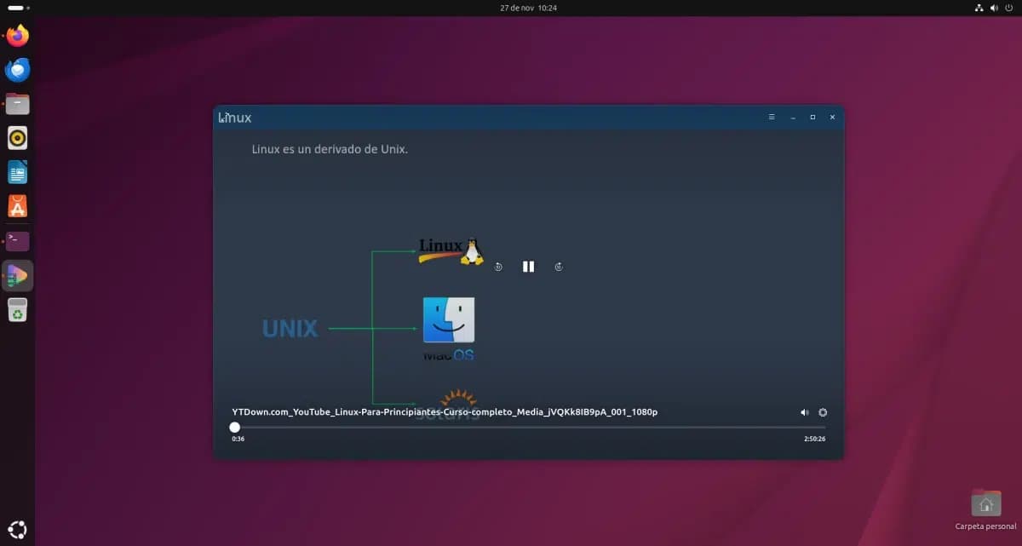Maximize the video player window

pyautogui.click(x=812, y=118)
